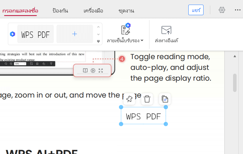Select the ชุดงาน tab
The height and width of the screenshot is (154, 243).
pyautogui.click(x=126, y=11)
